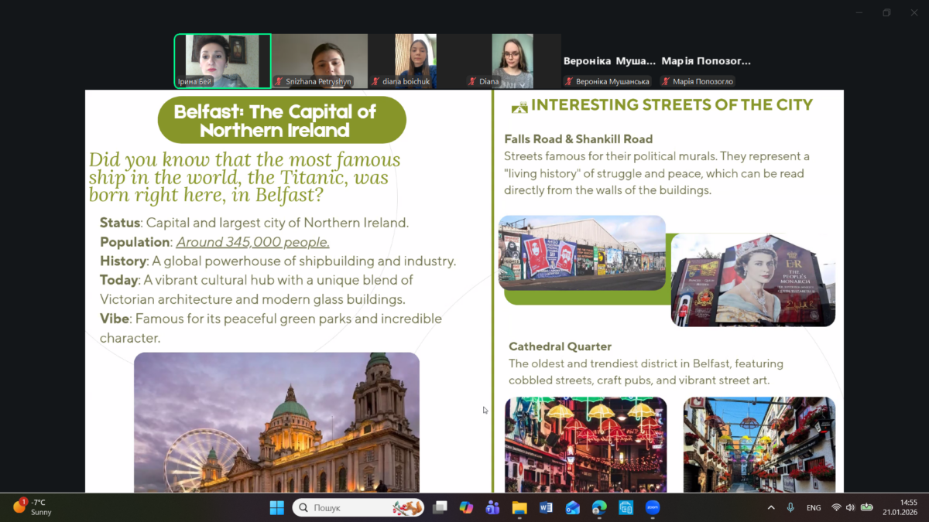Click the Windows Start button
The image size is (929, 522).
[x=276, y=508]
